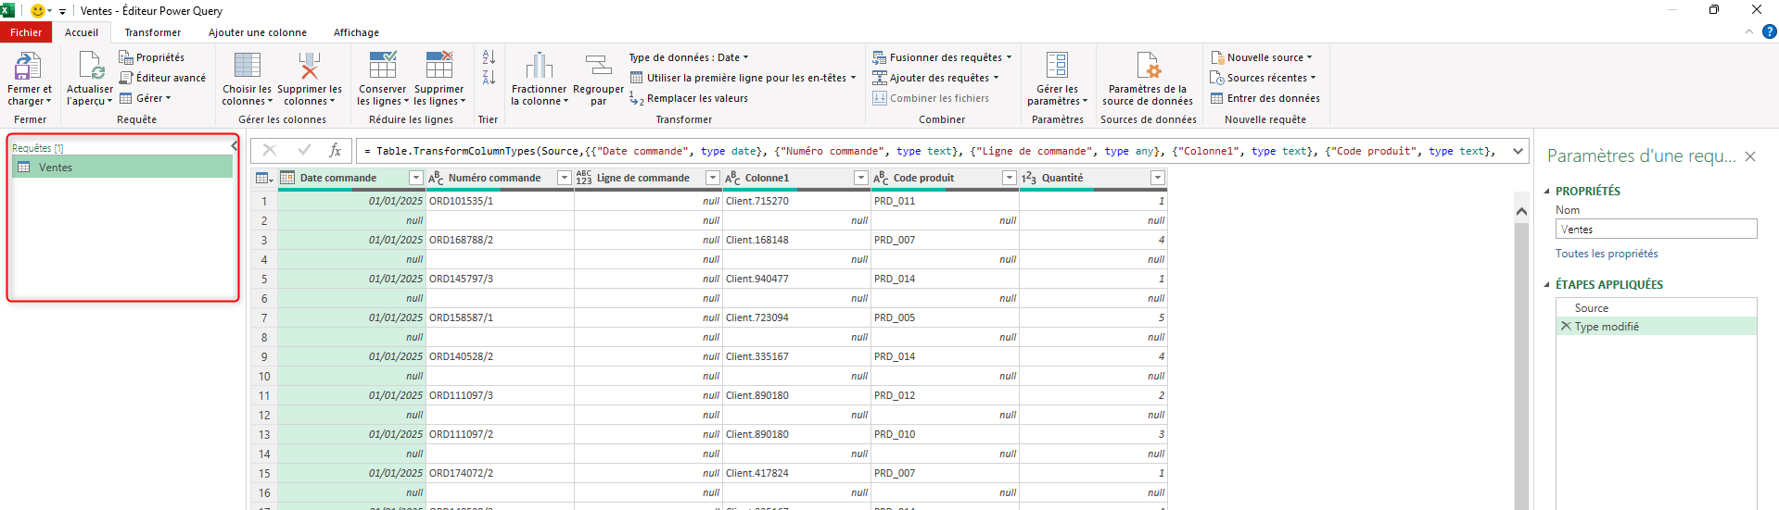Close the Paramètres d'une requête pane

click(x=1750, y=156)
